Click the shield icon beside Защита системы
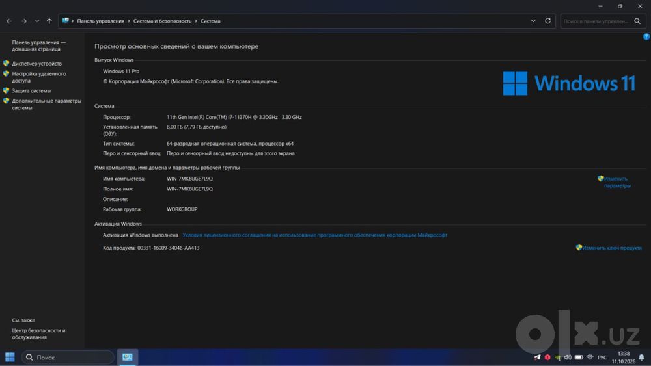Image resolution: width=651 pixels, height=366 pixels. click(6, 90)
